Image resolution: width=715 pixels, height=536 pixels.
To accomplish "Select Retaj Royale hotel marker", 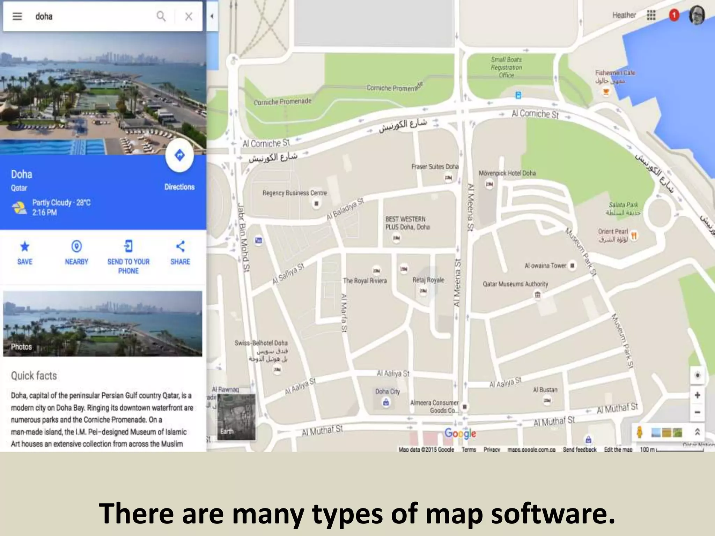I will point(423,291).
